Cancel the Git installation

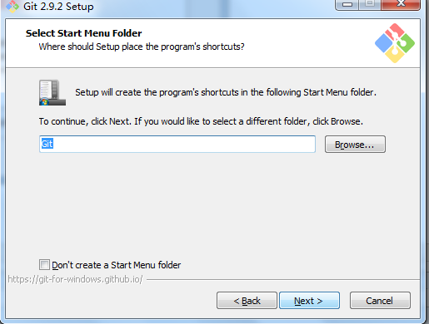point(380,300)
